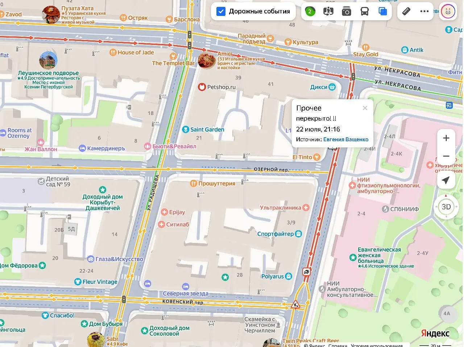464x347 pixels.
Task: Show public transport bus layer
Action: (364, 12)
